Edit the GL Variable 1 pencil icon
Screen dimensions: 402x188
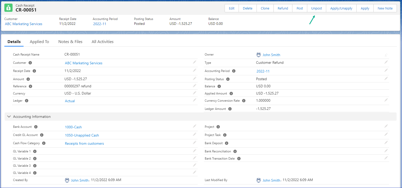tap(195, 151)
